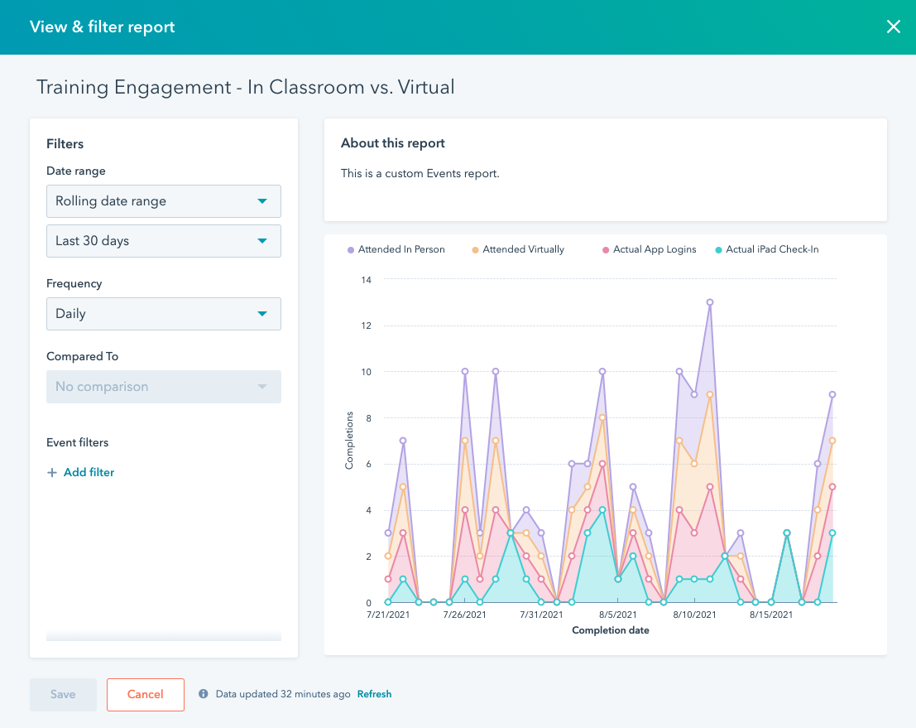The height and width of the screenshot is (728, 916).
Task: Click the Cancel button
Action: [x=145, y=695]
